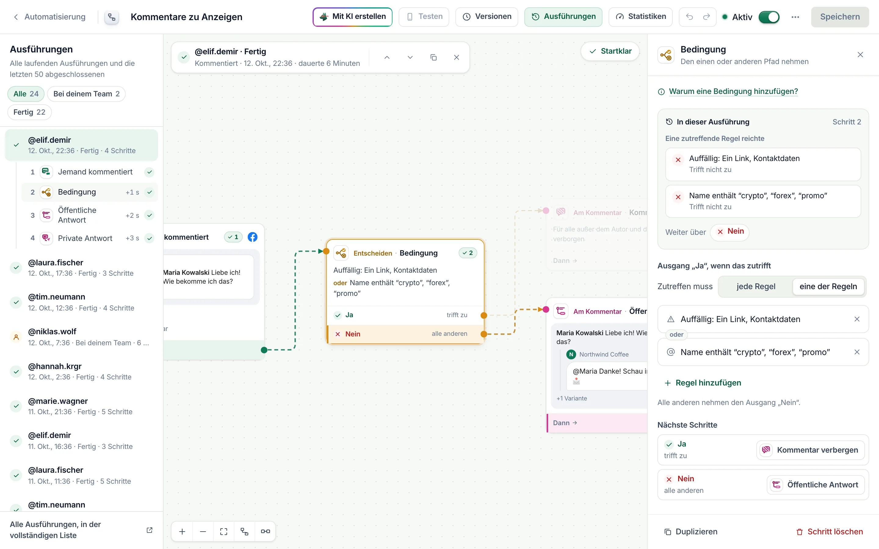The height and width of the screenshot is (549, 879).
Task: Filter executions by 'Alle 24'
Action: click(x=26, y=94)
